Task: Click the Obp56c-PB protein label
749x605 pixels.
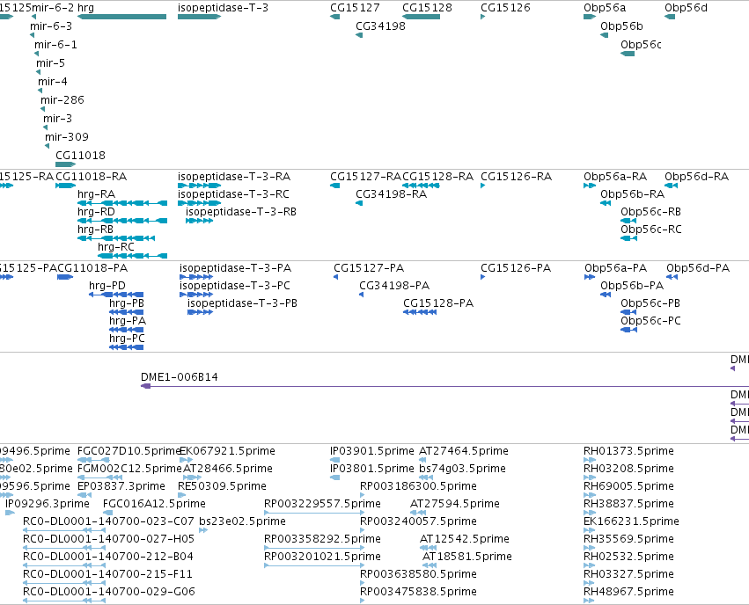Action: point(650,303)
